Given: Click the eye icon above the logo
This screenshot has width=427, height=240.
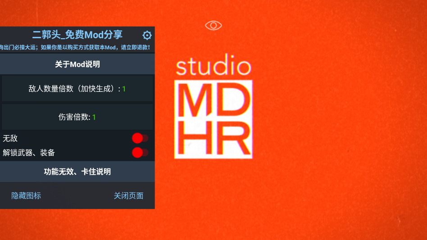Looking at the screenshot, I should pyautogui.click(x=213, y=25).
